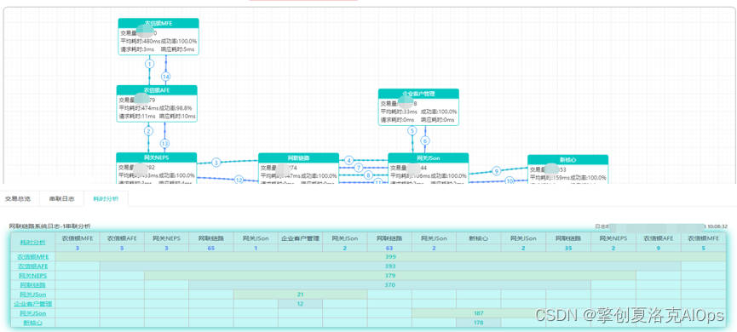
Task: Select edge marker 2 below 农信银AFE node
Action: (148, 131)
